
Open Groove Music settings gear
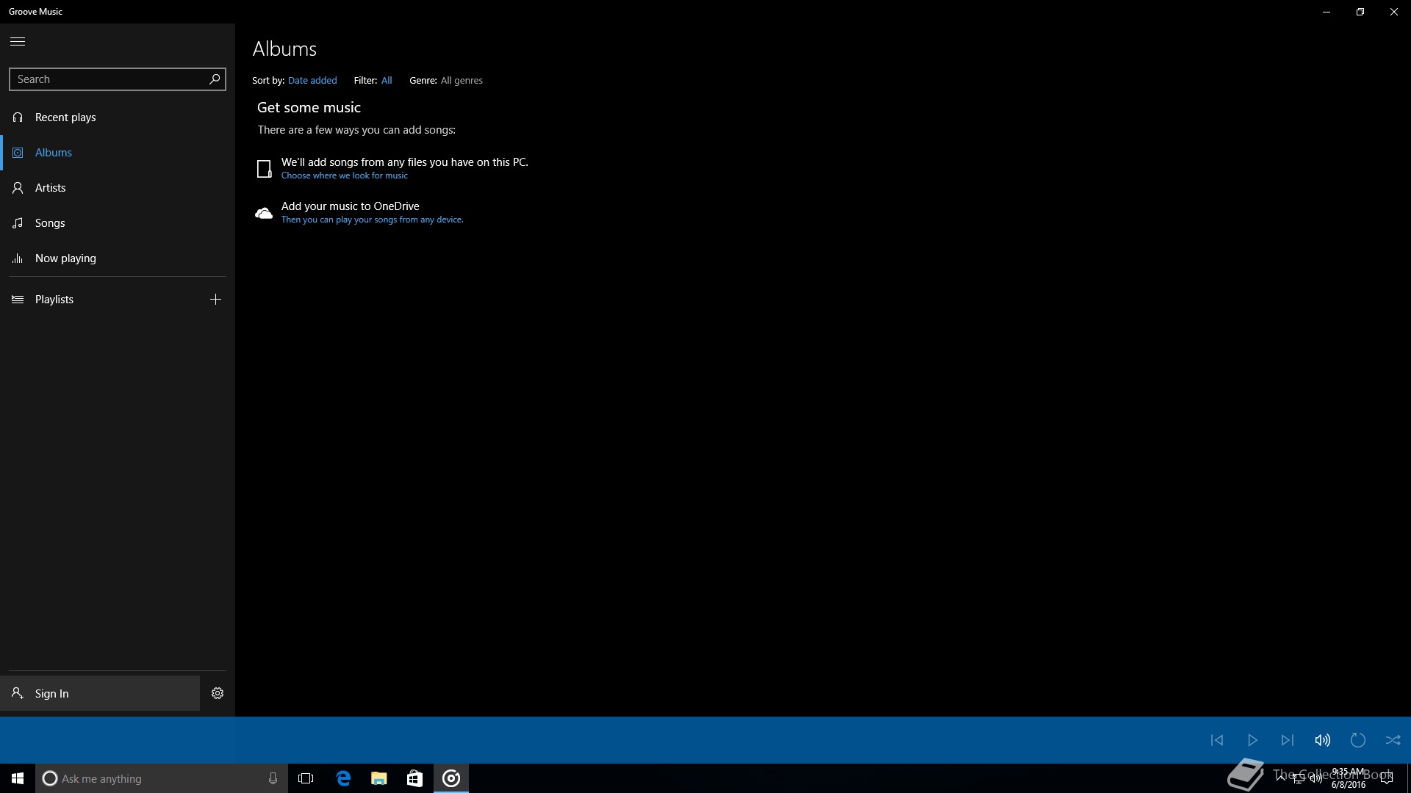pos(218,693)
